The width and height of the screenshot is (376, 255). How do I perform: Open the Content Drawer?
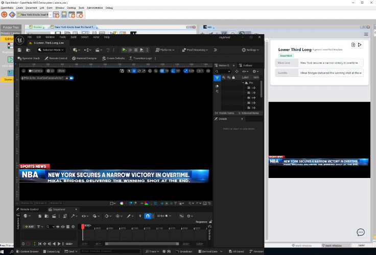[x=29, y=251]
